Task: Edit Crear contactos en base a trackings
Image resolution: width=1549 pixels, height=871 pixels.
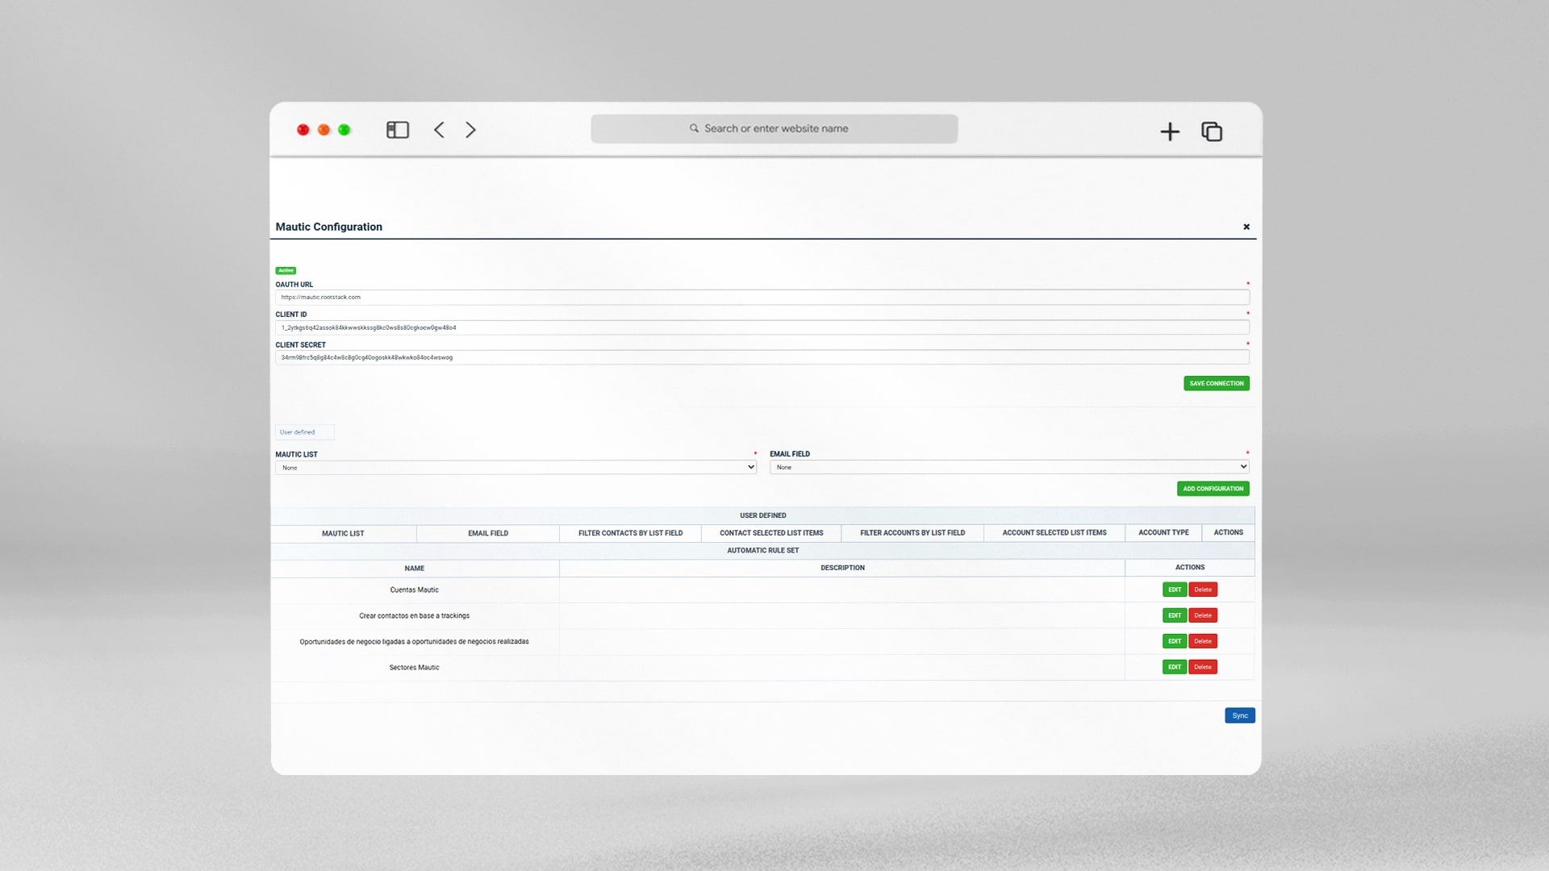Action: (x=1175, y=615)
